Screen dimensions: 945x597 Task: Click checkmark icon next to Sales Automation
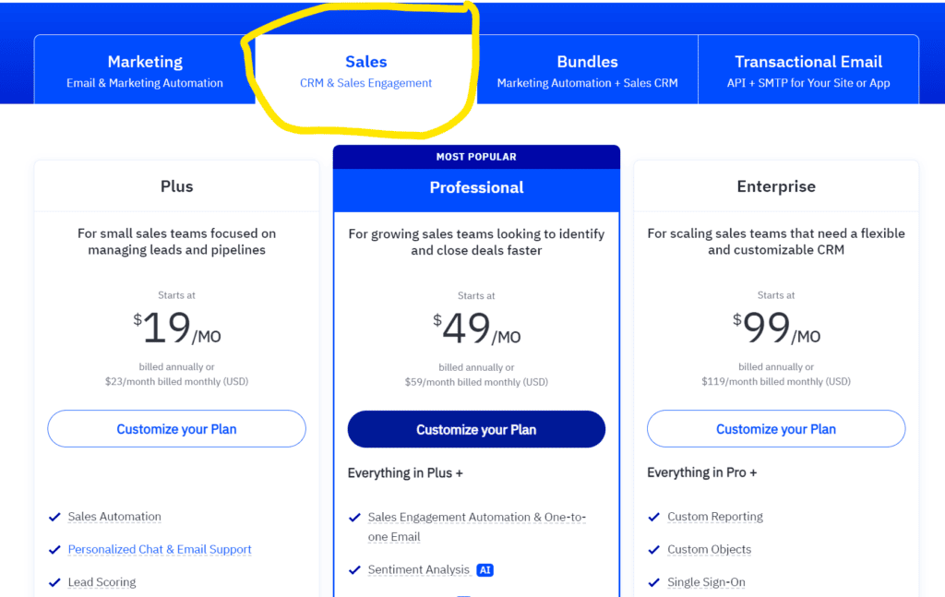point(54,517)
